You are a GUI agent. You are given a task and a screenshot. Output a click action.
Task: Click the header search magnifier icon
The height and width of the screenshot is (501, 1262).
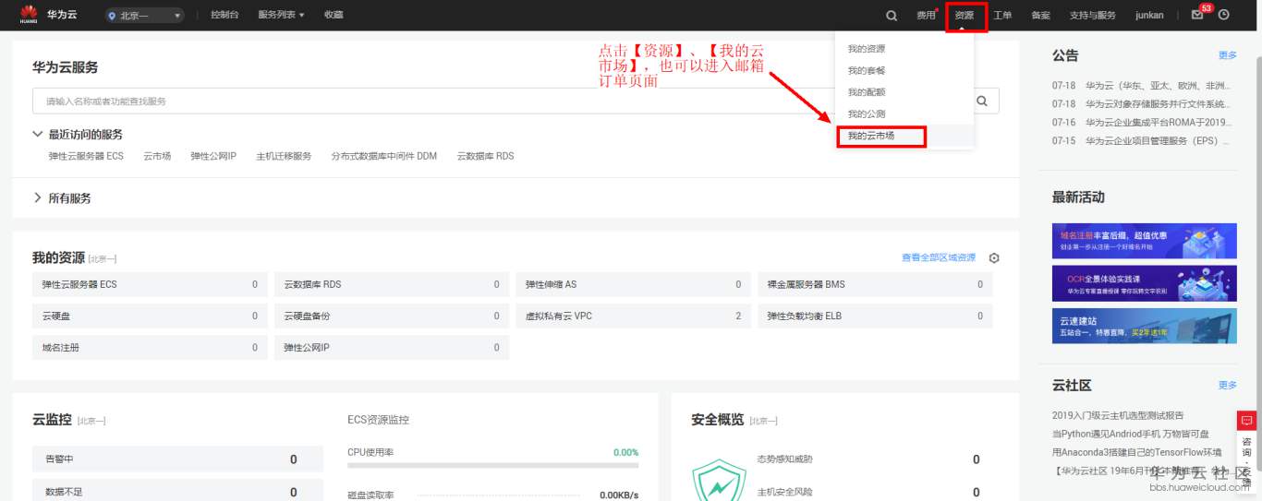[892, 16]
